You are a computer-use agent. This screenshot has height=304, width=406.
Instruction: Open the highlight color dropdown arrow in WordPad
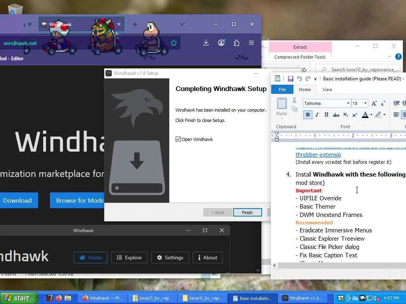click(x=384, y=115)
